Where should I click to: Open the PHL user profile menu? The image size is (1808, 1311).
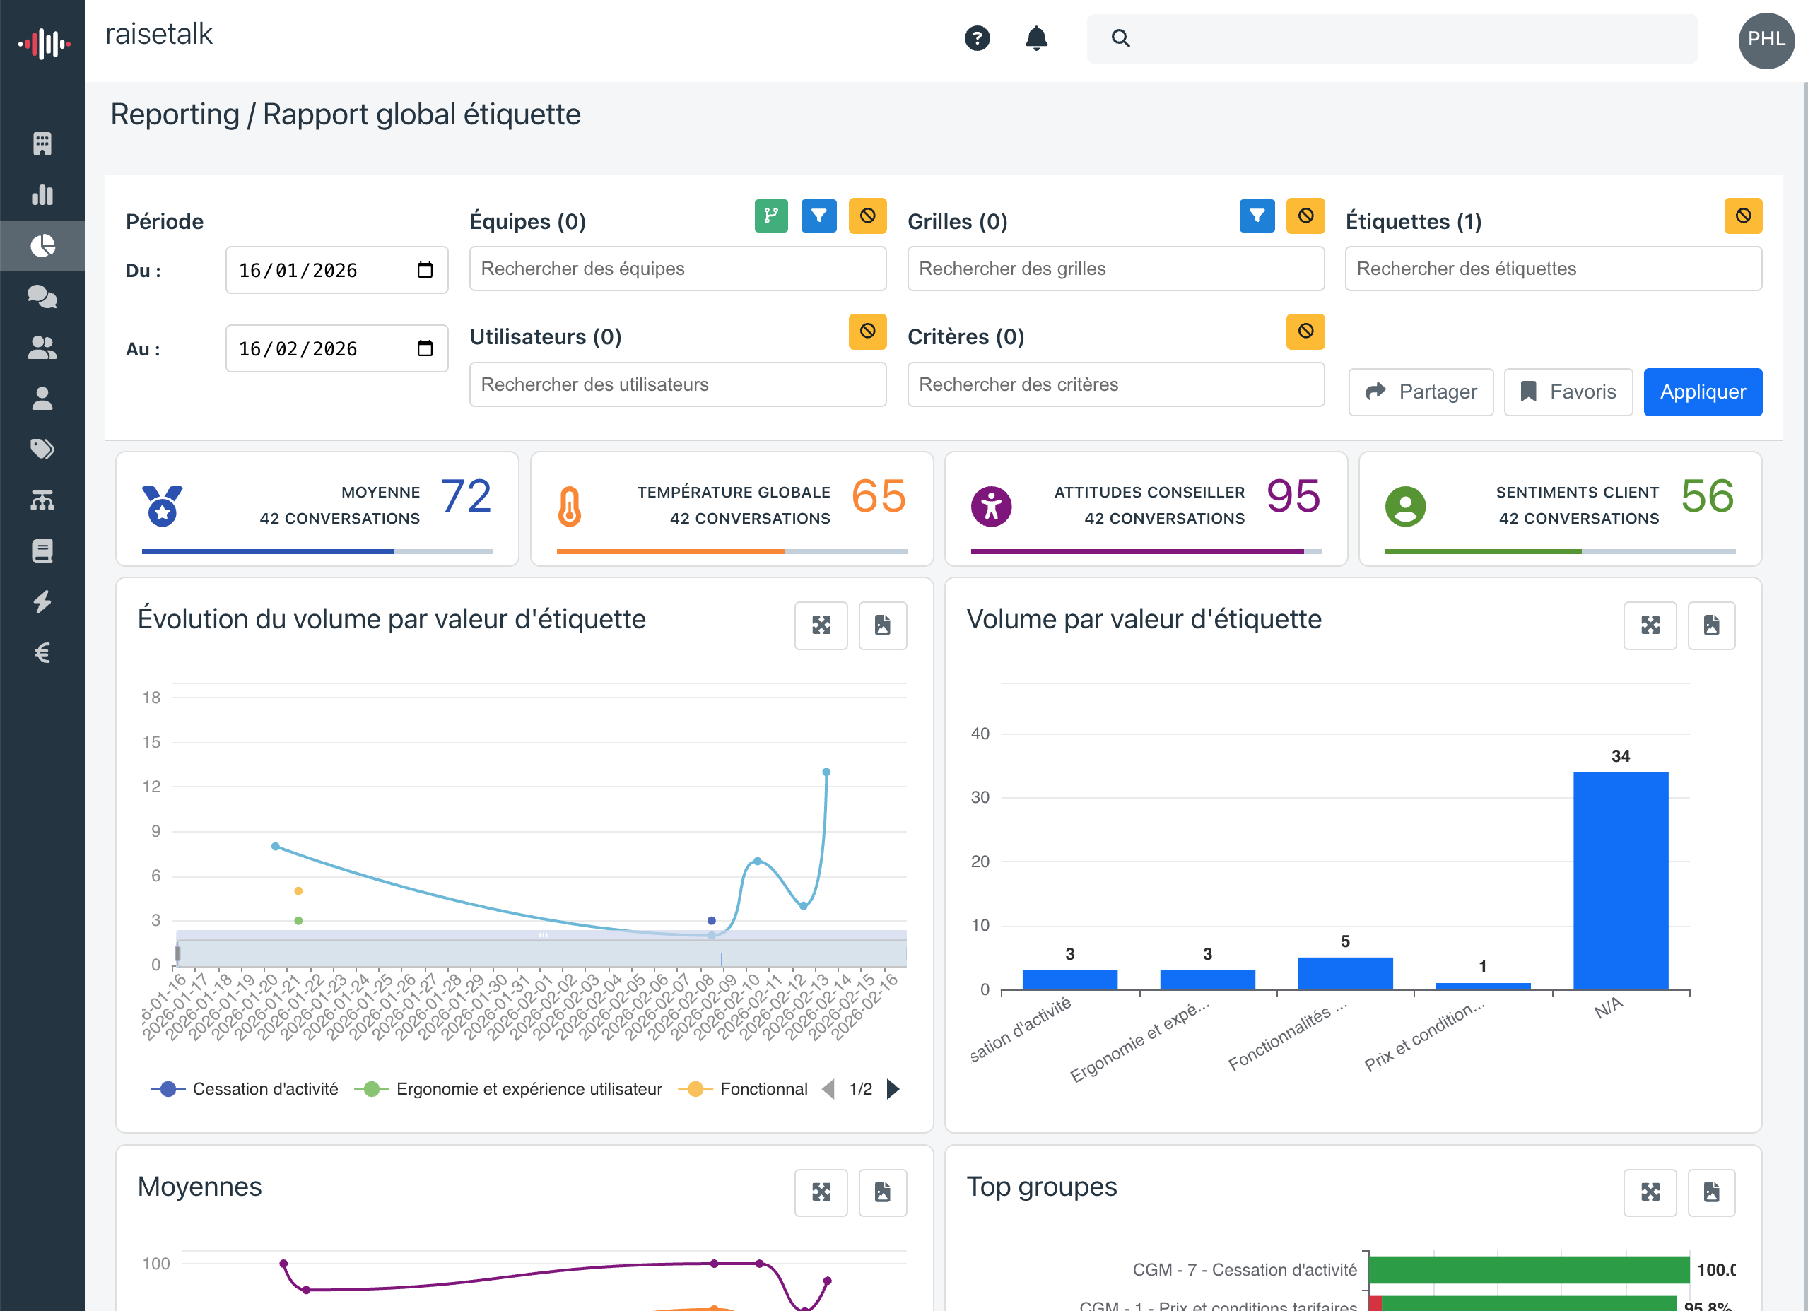tap(1766, 40)
